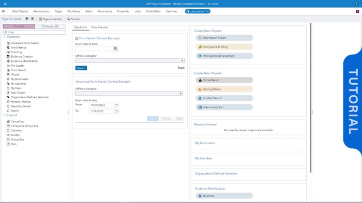Open the Code Editor menu

click(153, 11)
